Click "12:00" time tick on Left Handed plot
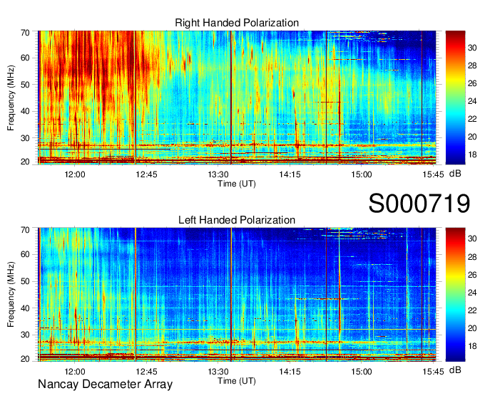 pyautogui.click(x=75, y=372)
